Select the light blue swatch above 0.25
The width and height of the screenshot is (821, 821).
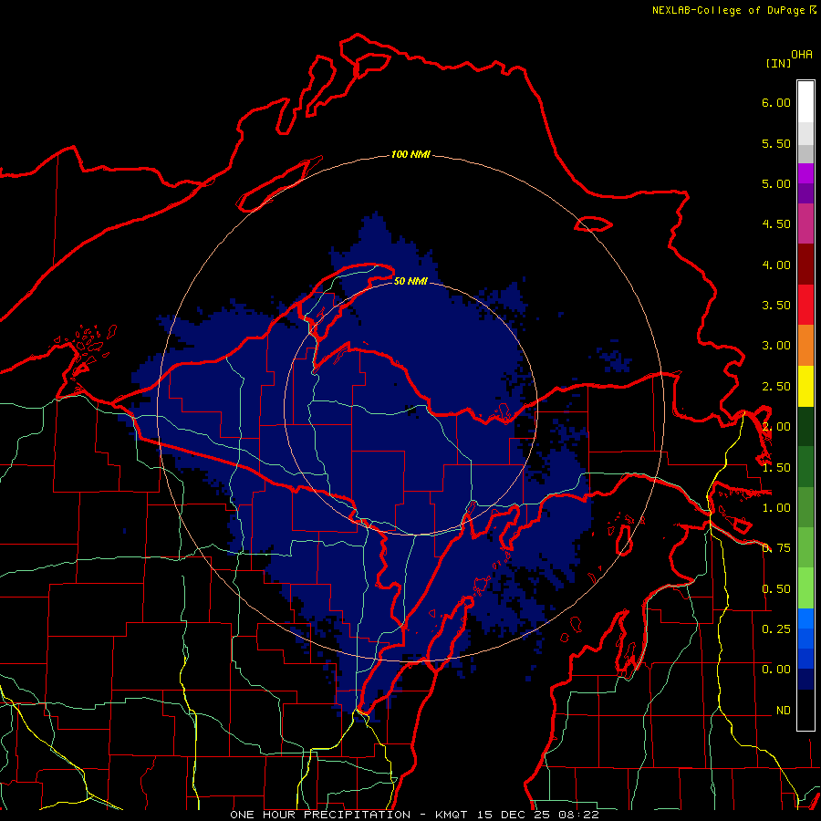pos(805,618)
